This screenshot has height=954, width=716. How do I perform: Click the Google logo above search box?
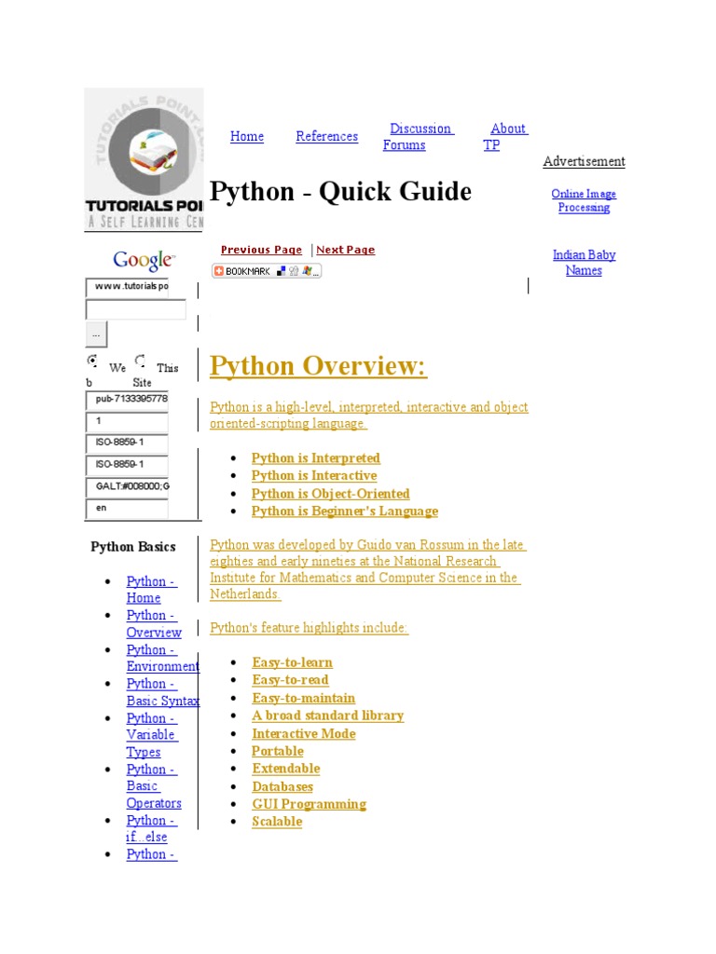click(x=144, y=261)
